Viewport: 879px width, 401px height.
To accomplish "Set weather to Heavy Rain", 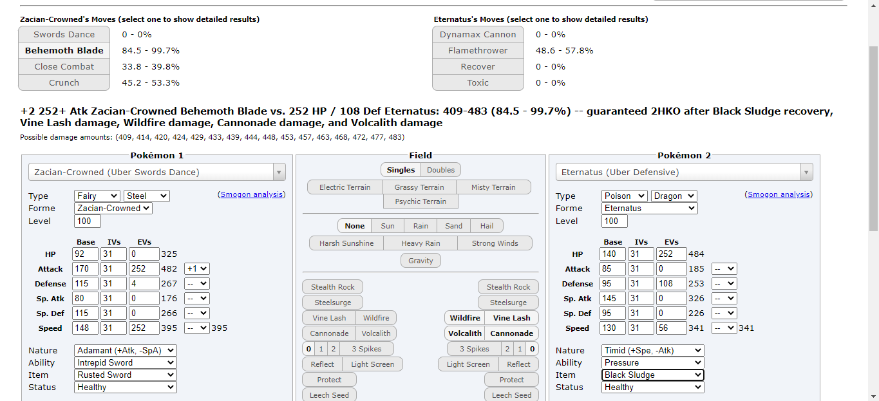I will [421, 243].
